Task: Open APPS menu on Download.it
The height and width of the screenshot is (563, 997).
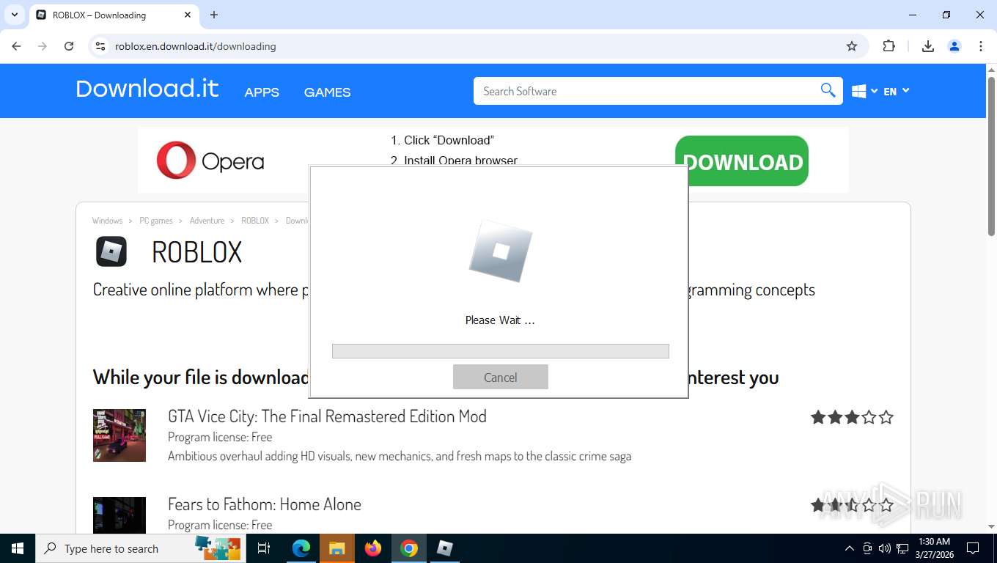Action: pos(262,92)
